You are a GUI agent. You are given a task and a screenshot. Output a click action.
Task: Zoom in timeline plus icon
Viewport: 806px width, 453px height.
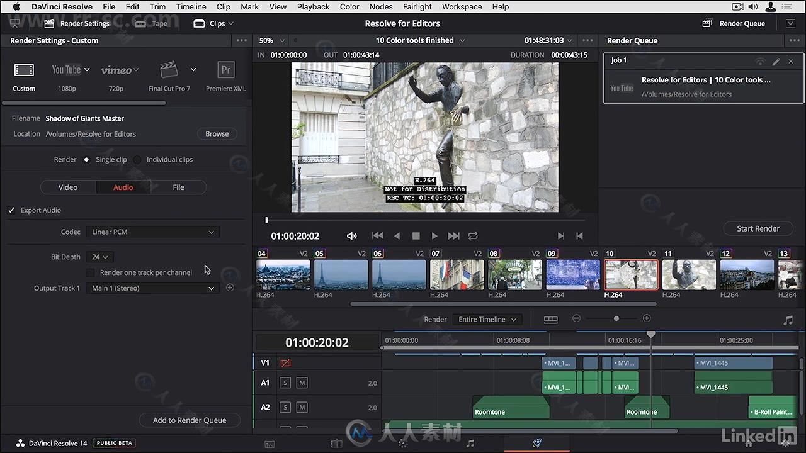coord(647,318)
